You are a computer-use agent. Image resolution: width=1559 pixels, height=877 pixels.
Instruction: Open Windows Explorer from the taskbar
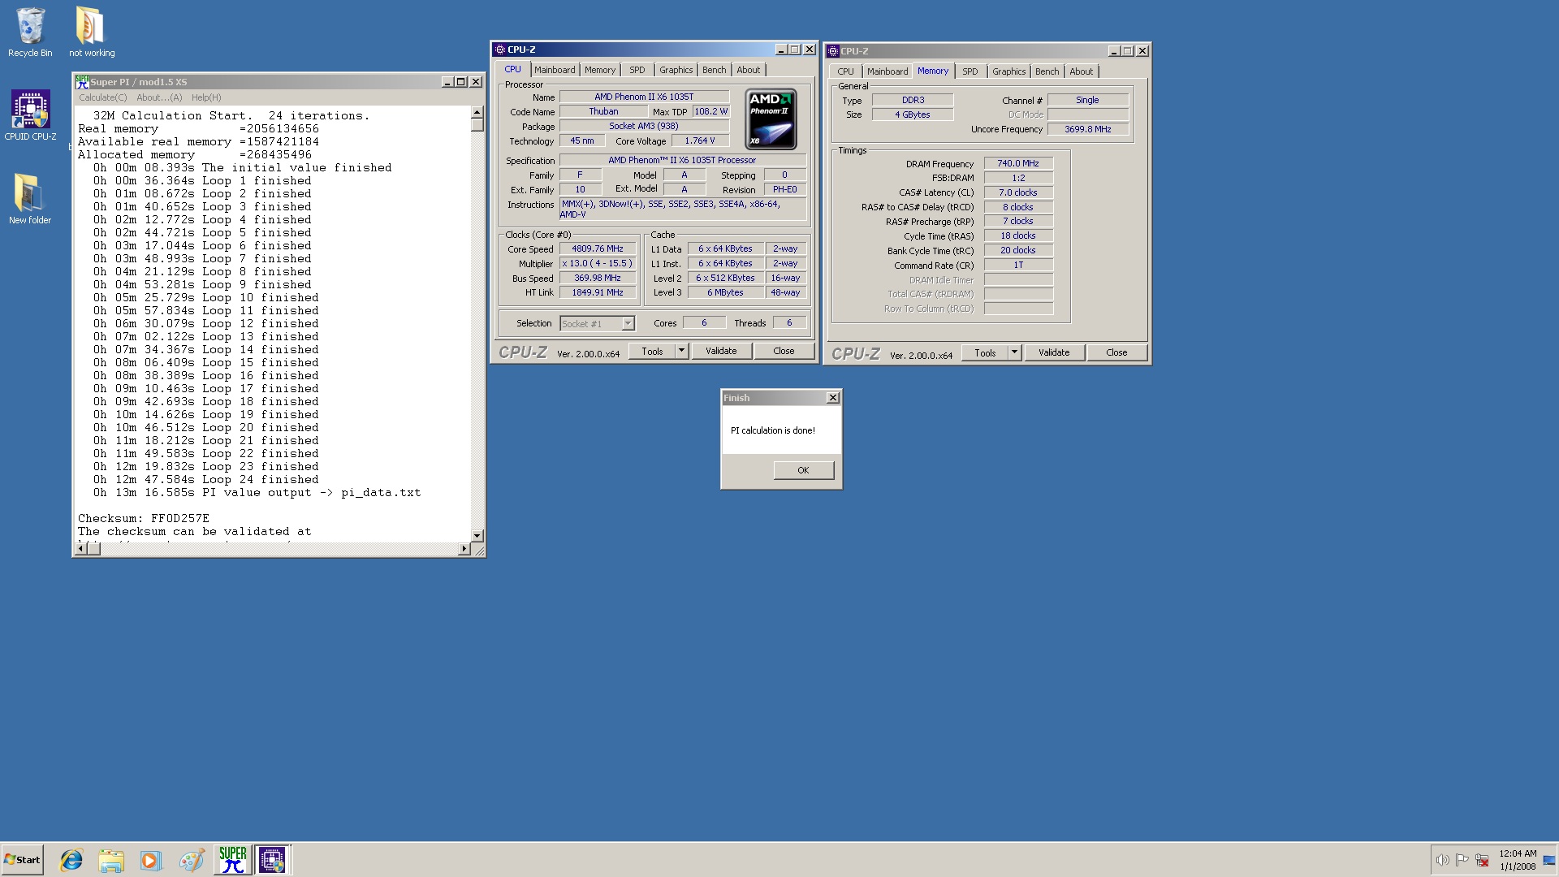tap(111, 860)
